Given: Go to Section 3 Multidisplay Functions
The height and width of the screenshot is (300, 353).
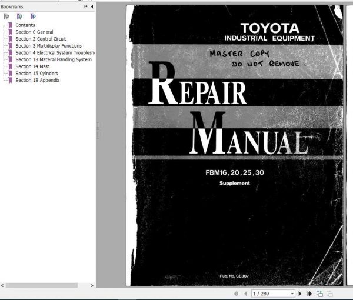Looking at the screenshot, I should pos(48,46).
